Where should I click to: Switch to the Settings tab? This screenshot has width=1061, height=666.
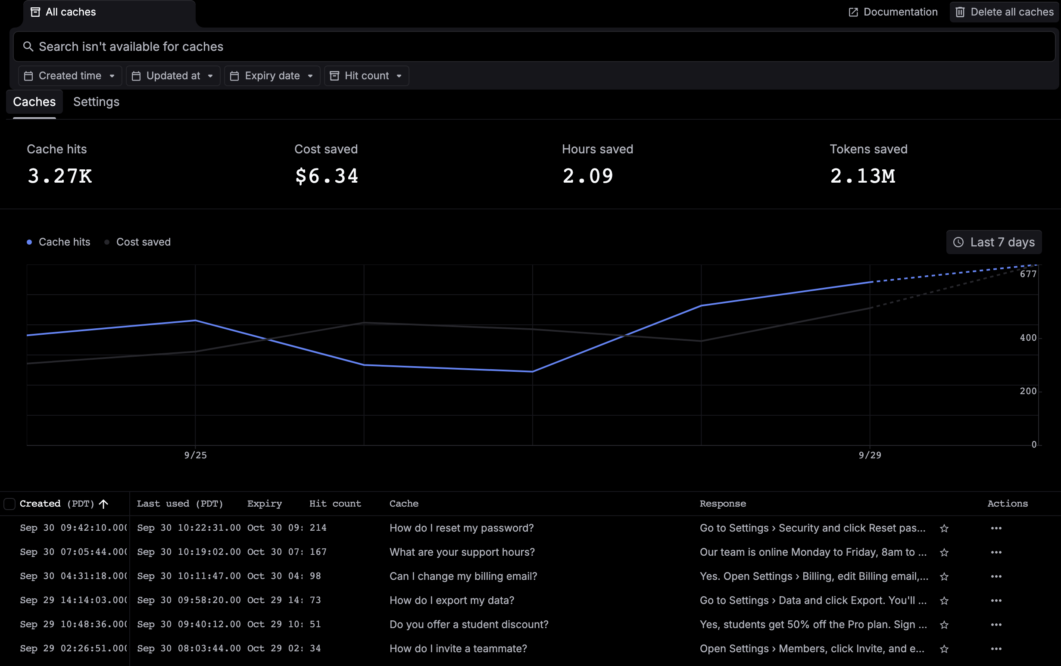(x=97, y=102)
